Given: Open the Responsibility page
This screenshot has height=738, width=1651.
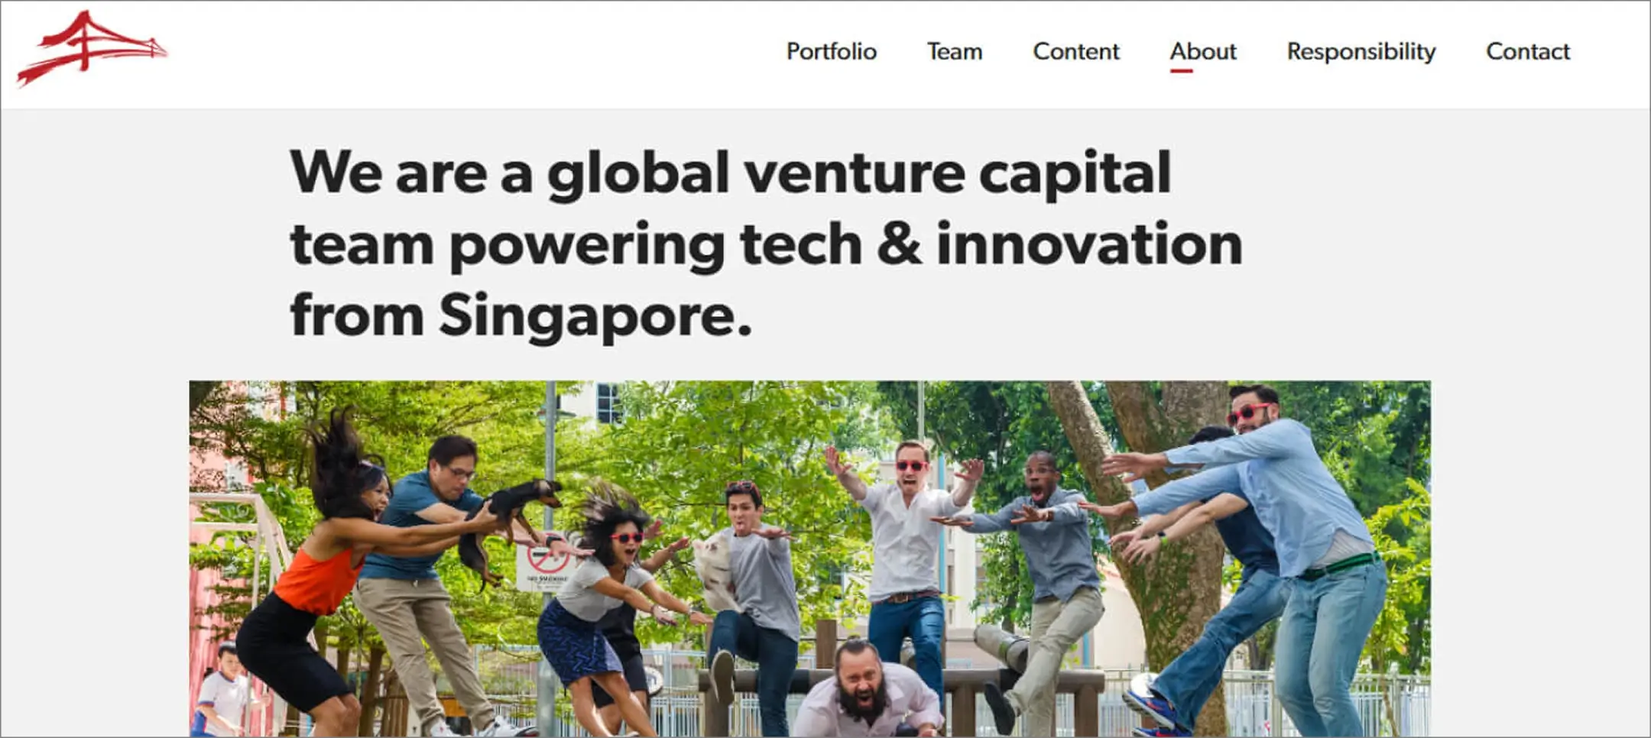Looking at the screenshot, I should [1361, 52].
